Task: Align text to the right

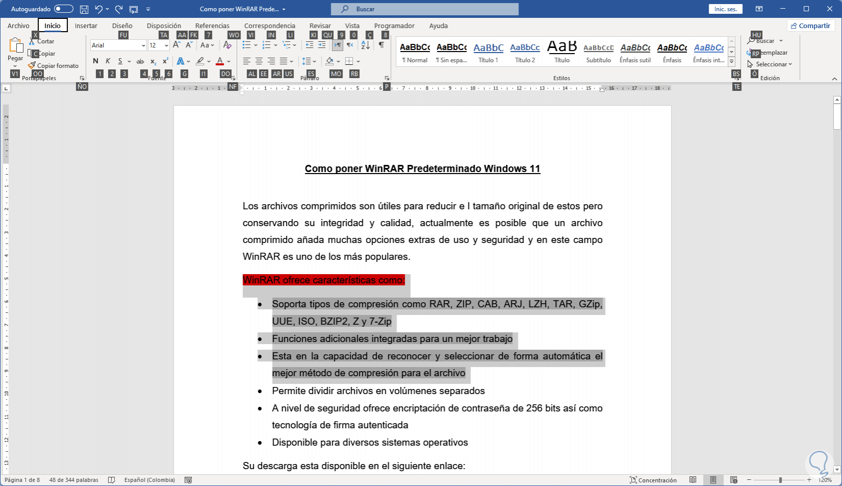Action: [271, 61]
